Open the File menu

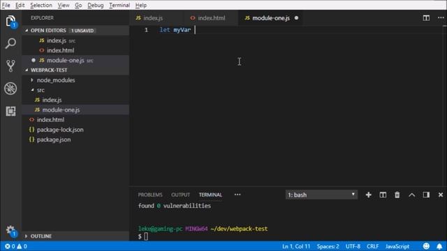tap(6, 5)
